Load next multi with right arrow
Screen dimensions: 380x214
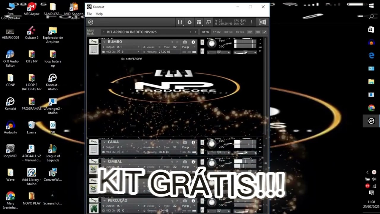195,32
